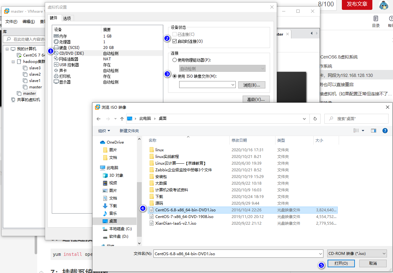Select the processor (处理器) device icon
This screenshot has width=393, height=273.
click(x=56, y=42)
